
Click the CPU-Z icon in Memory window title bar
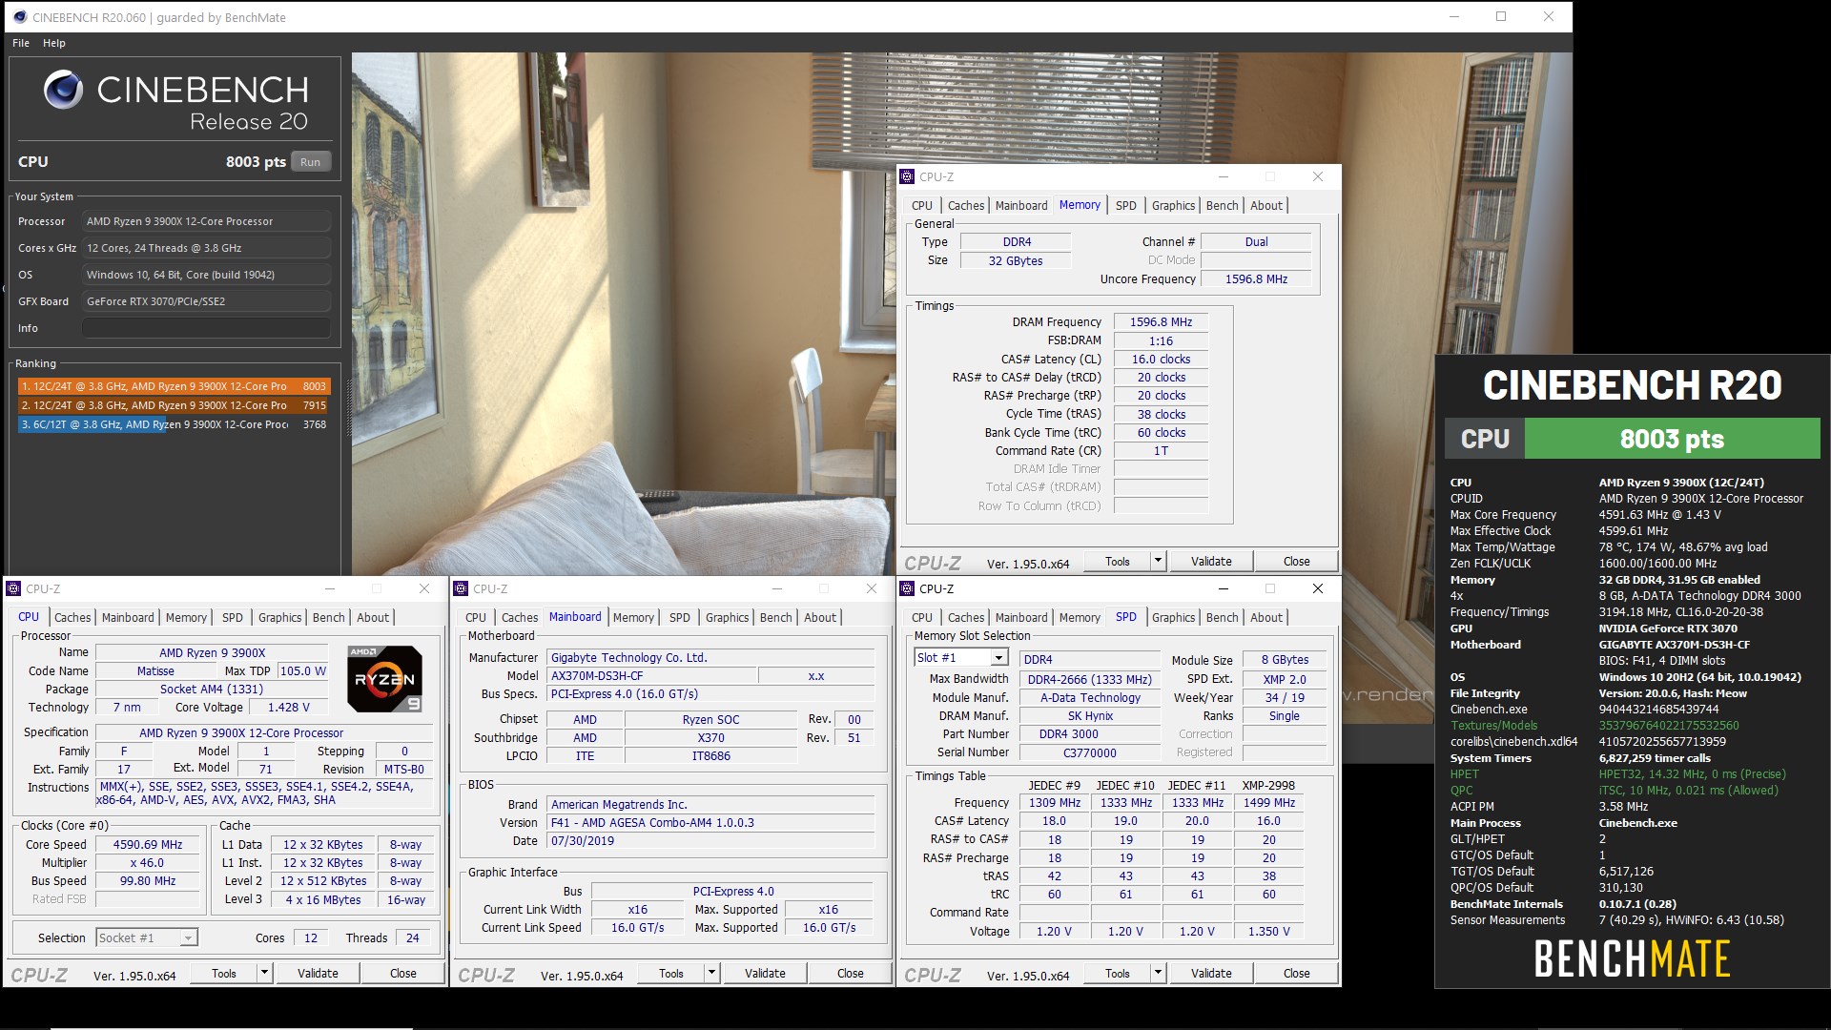[908, 176]
